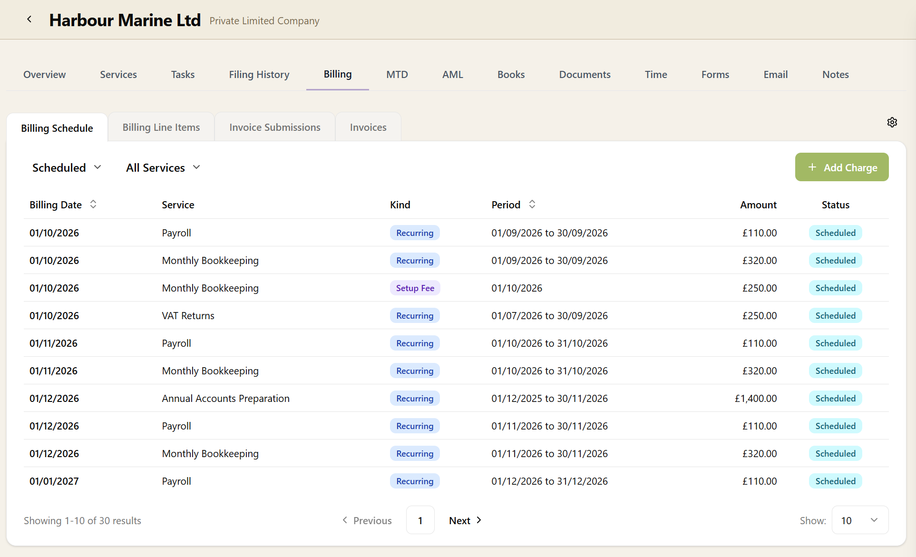Open the Email tab
916x557 pixels.
click(776, 75)
